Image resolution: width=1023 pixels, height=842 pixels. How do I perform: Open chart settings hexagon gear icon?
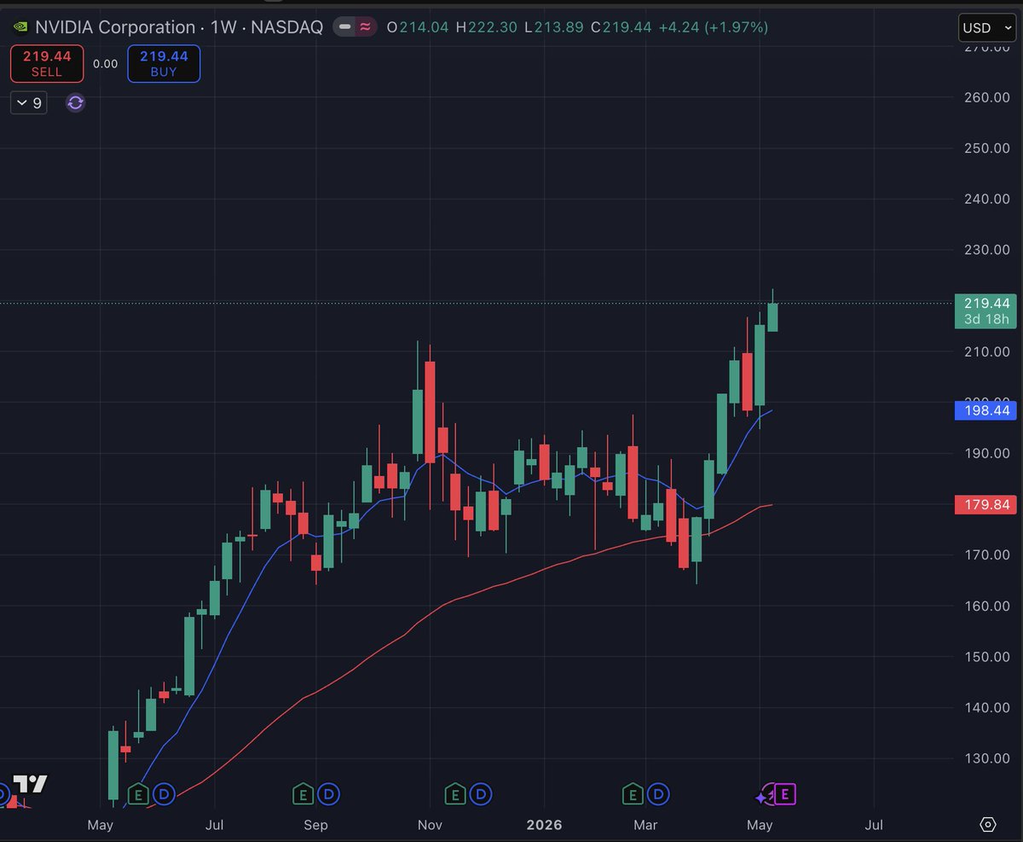[x=988, y=825]
